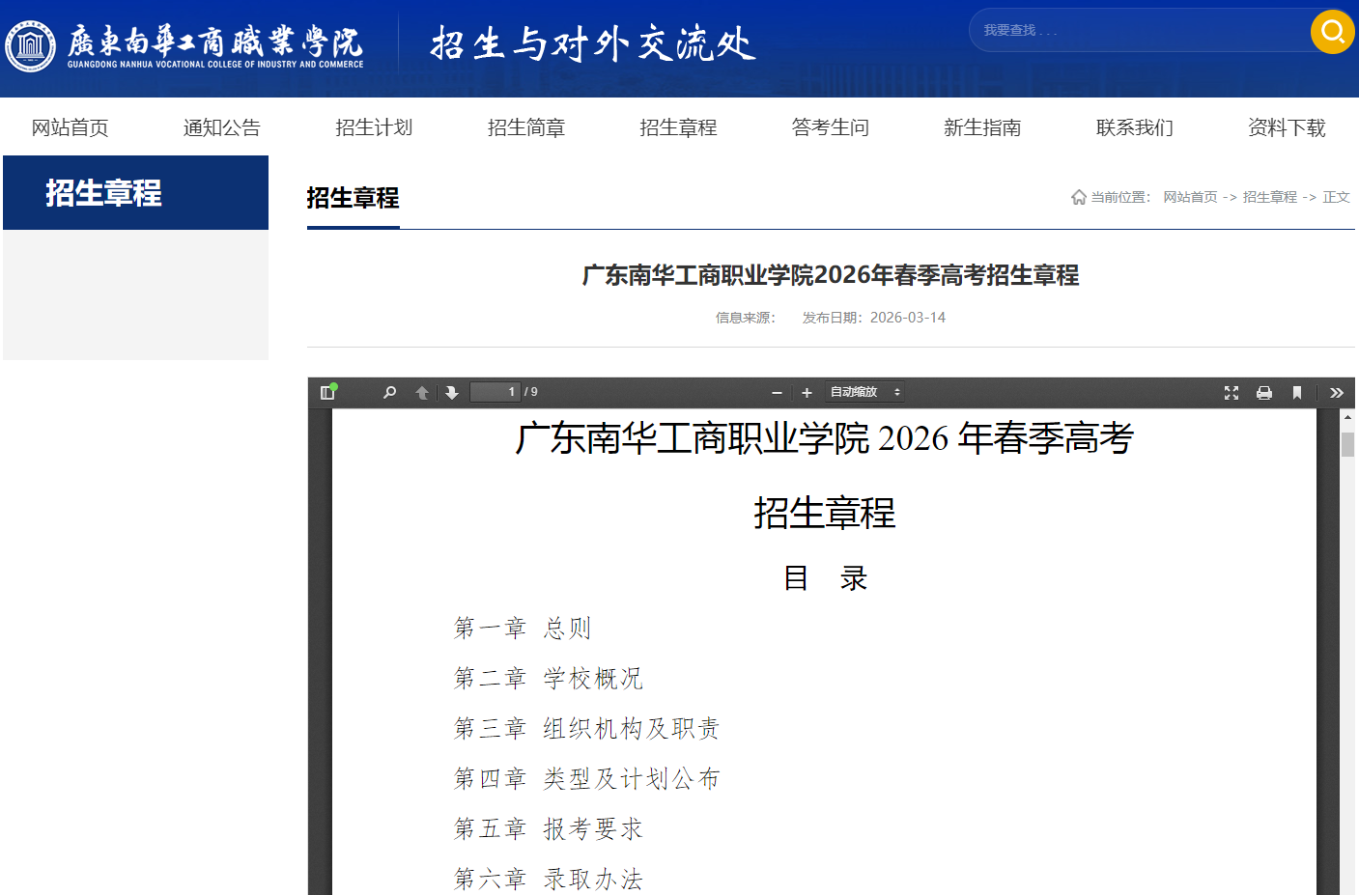Open the 招生章程 breadcrumb link
This screenshot has height=895, width=1359.
1269,196
